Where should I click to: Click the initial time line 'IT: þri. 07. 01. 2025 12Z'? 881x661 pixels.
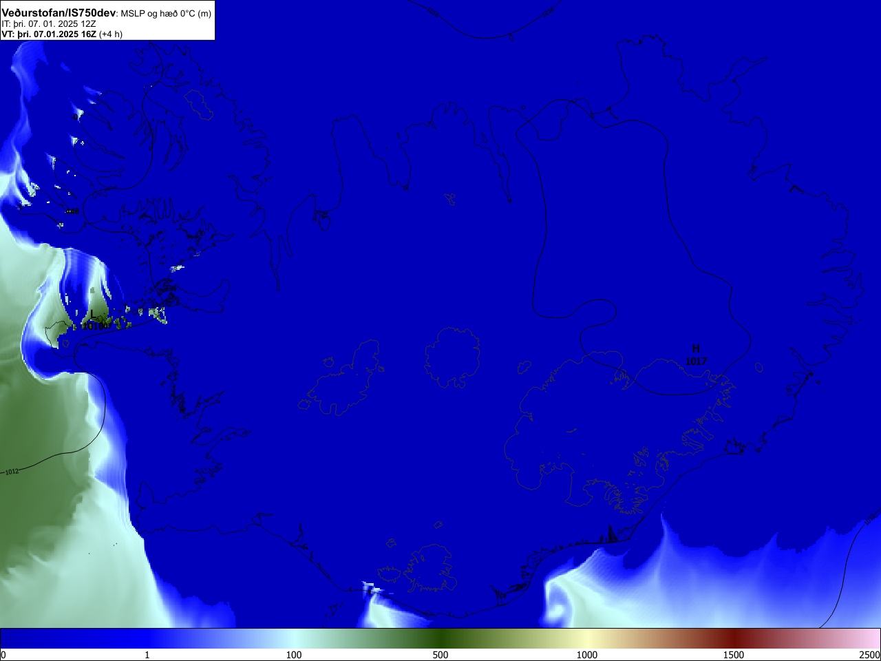point(49,23)
